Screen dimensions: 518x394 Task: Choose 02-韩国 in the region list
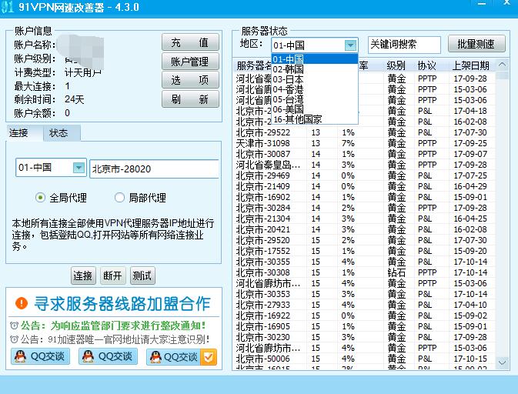point(315,69)
